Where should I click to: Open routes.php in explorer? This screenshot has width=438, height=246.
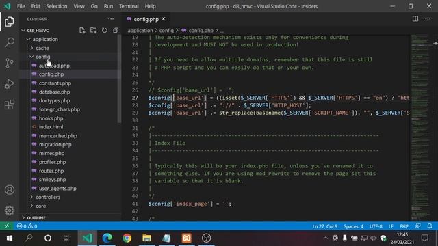point(51,171)
